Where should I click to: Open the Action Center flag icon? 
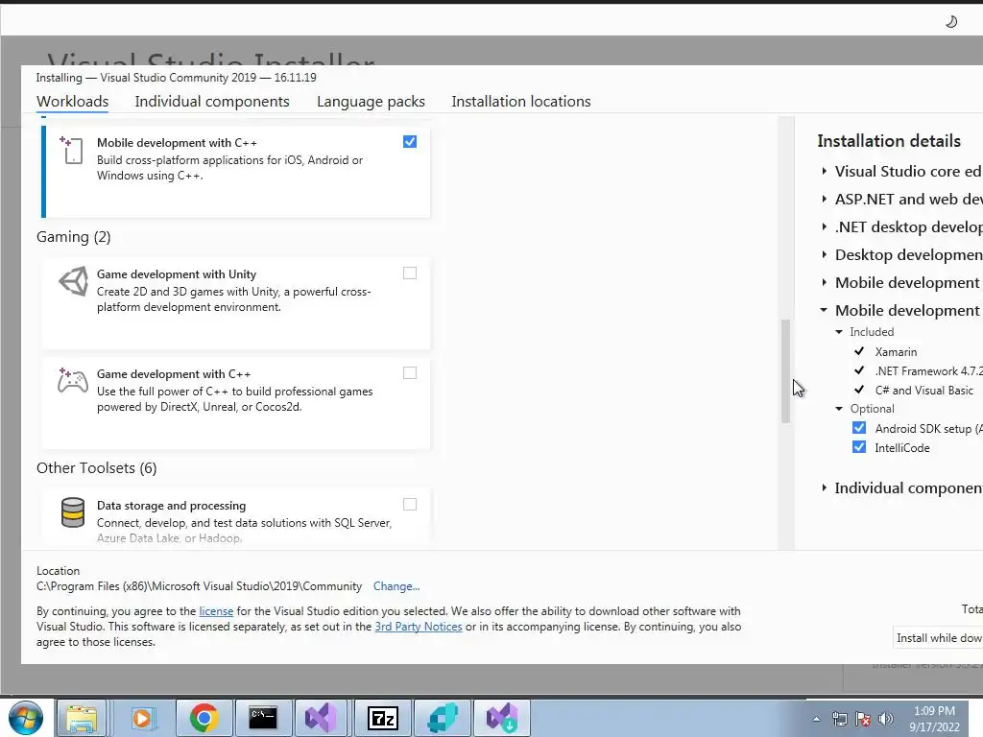[x=863, y=719]
